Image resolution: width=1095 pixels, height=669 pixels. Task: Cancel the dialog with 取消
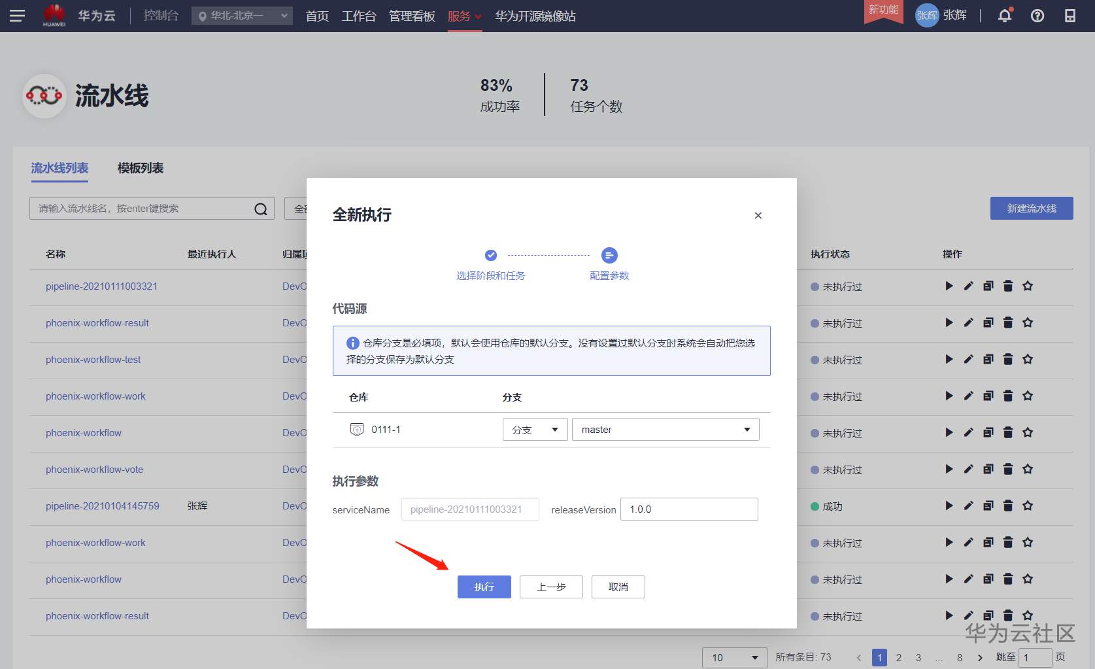click(618, 587)
